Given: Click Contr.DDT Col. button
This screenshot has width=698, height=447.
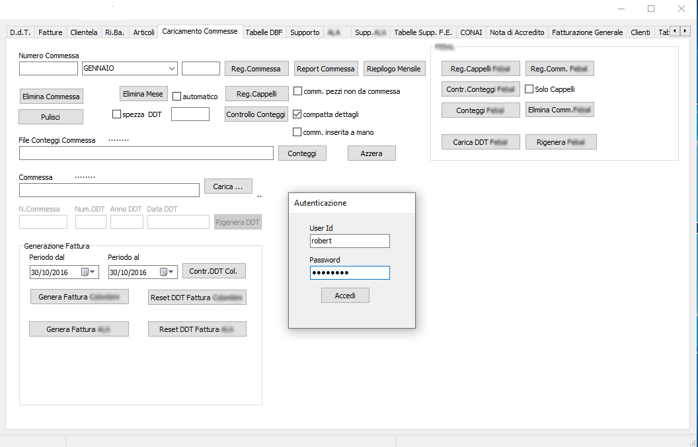Looking at the screenshot, I should point(213,271).
